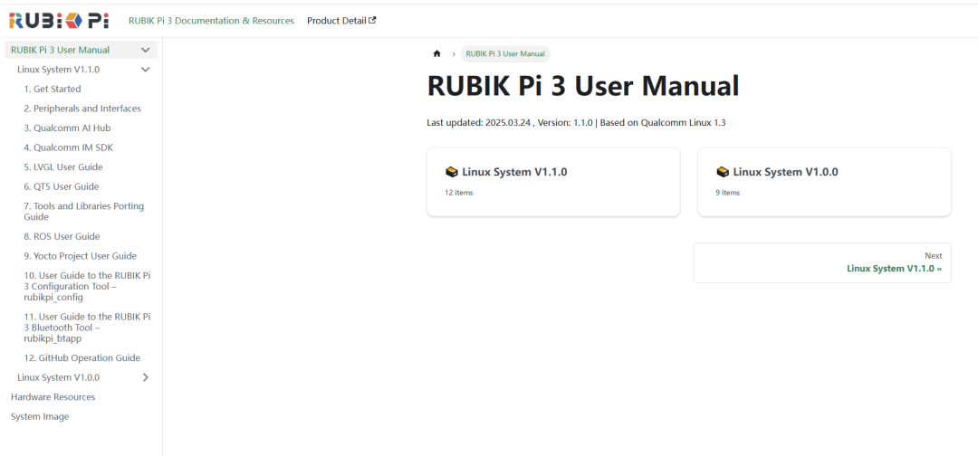Open Hardware Resources in sidebar
The image size is (978, 456).
[x=53, y=397]
